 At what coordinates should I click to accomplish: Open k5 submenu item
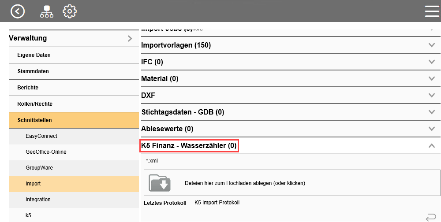click(74, 215)
